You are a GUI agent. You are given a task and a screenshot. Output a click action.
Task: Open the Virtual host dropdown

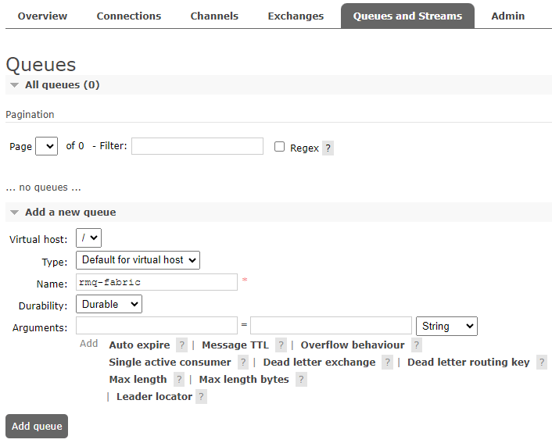(89, 238)
